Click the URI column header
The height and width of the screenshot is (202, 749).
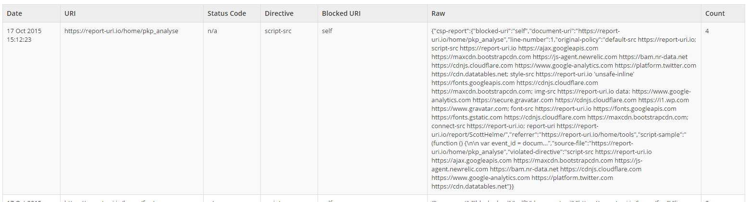coord(70,13)
